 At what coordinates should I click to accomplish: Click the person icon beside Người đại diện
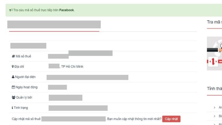click(13, 77)
